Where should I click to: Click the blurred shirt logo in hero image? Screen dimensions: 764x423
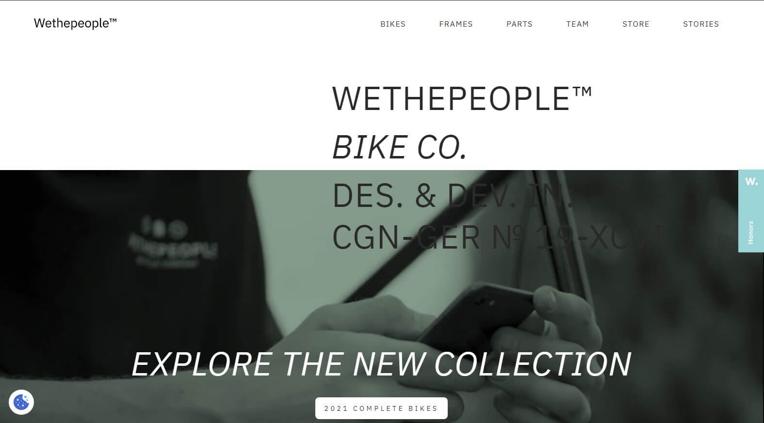[x=173, y=243]
